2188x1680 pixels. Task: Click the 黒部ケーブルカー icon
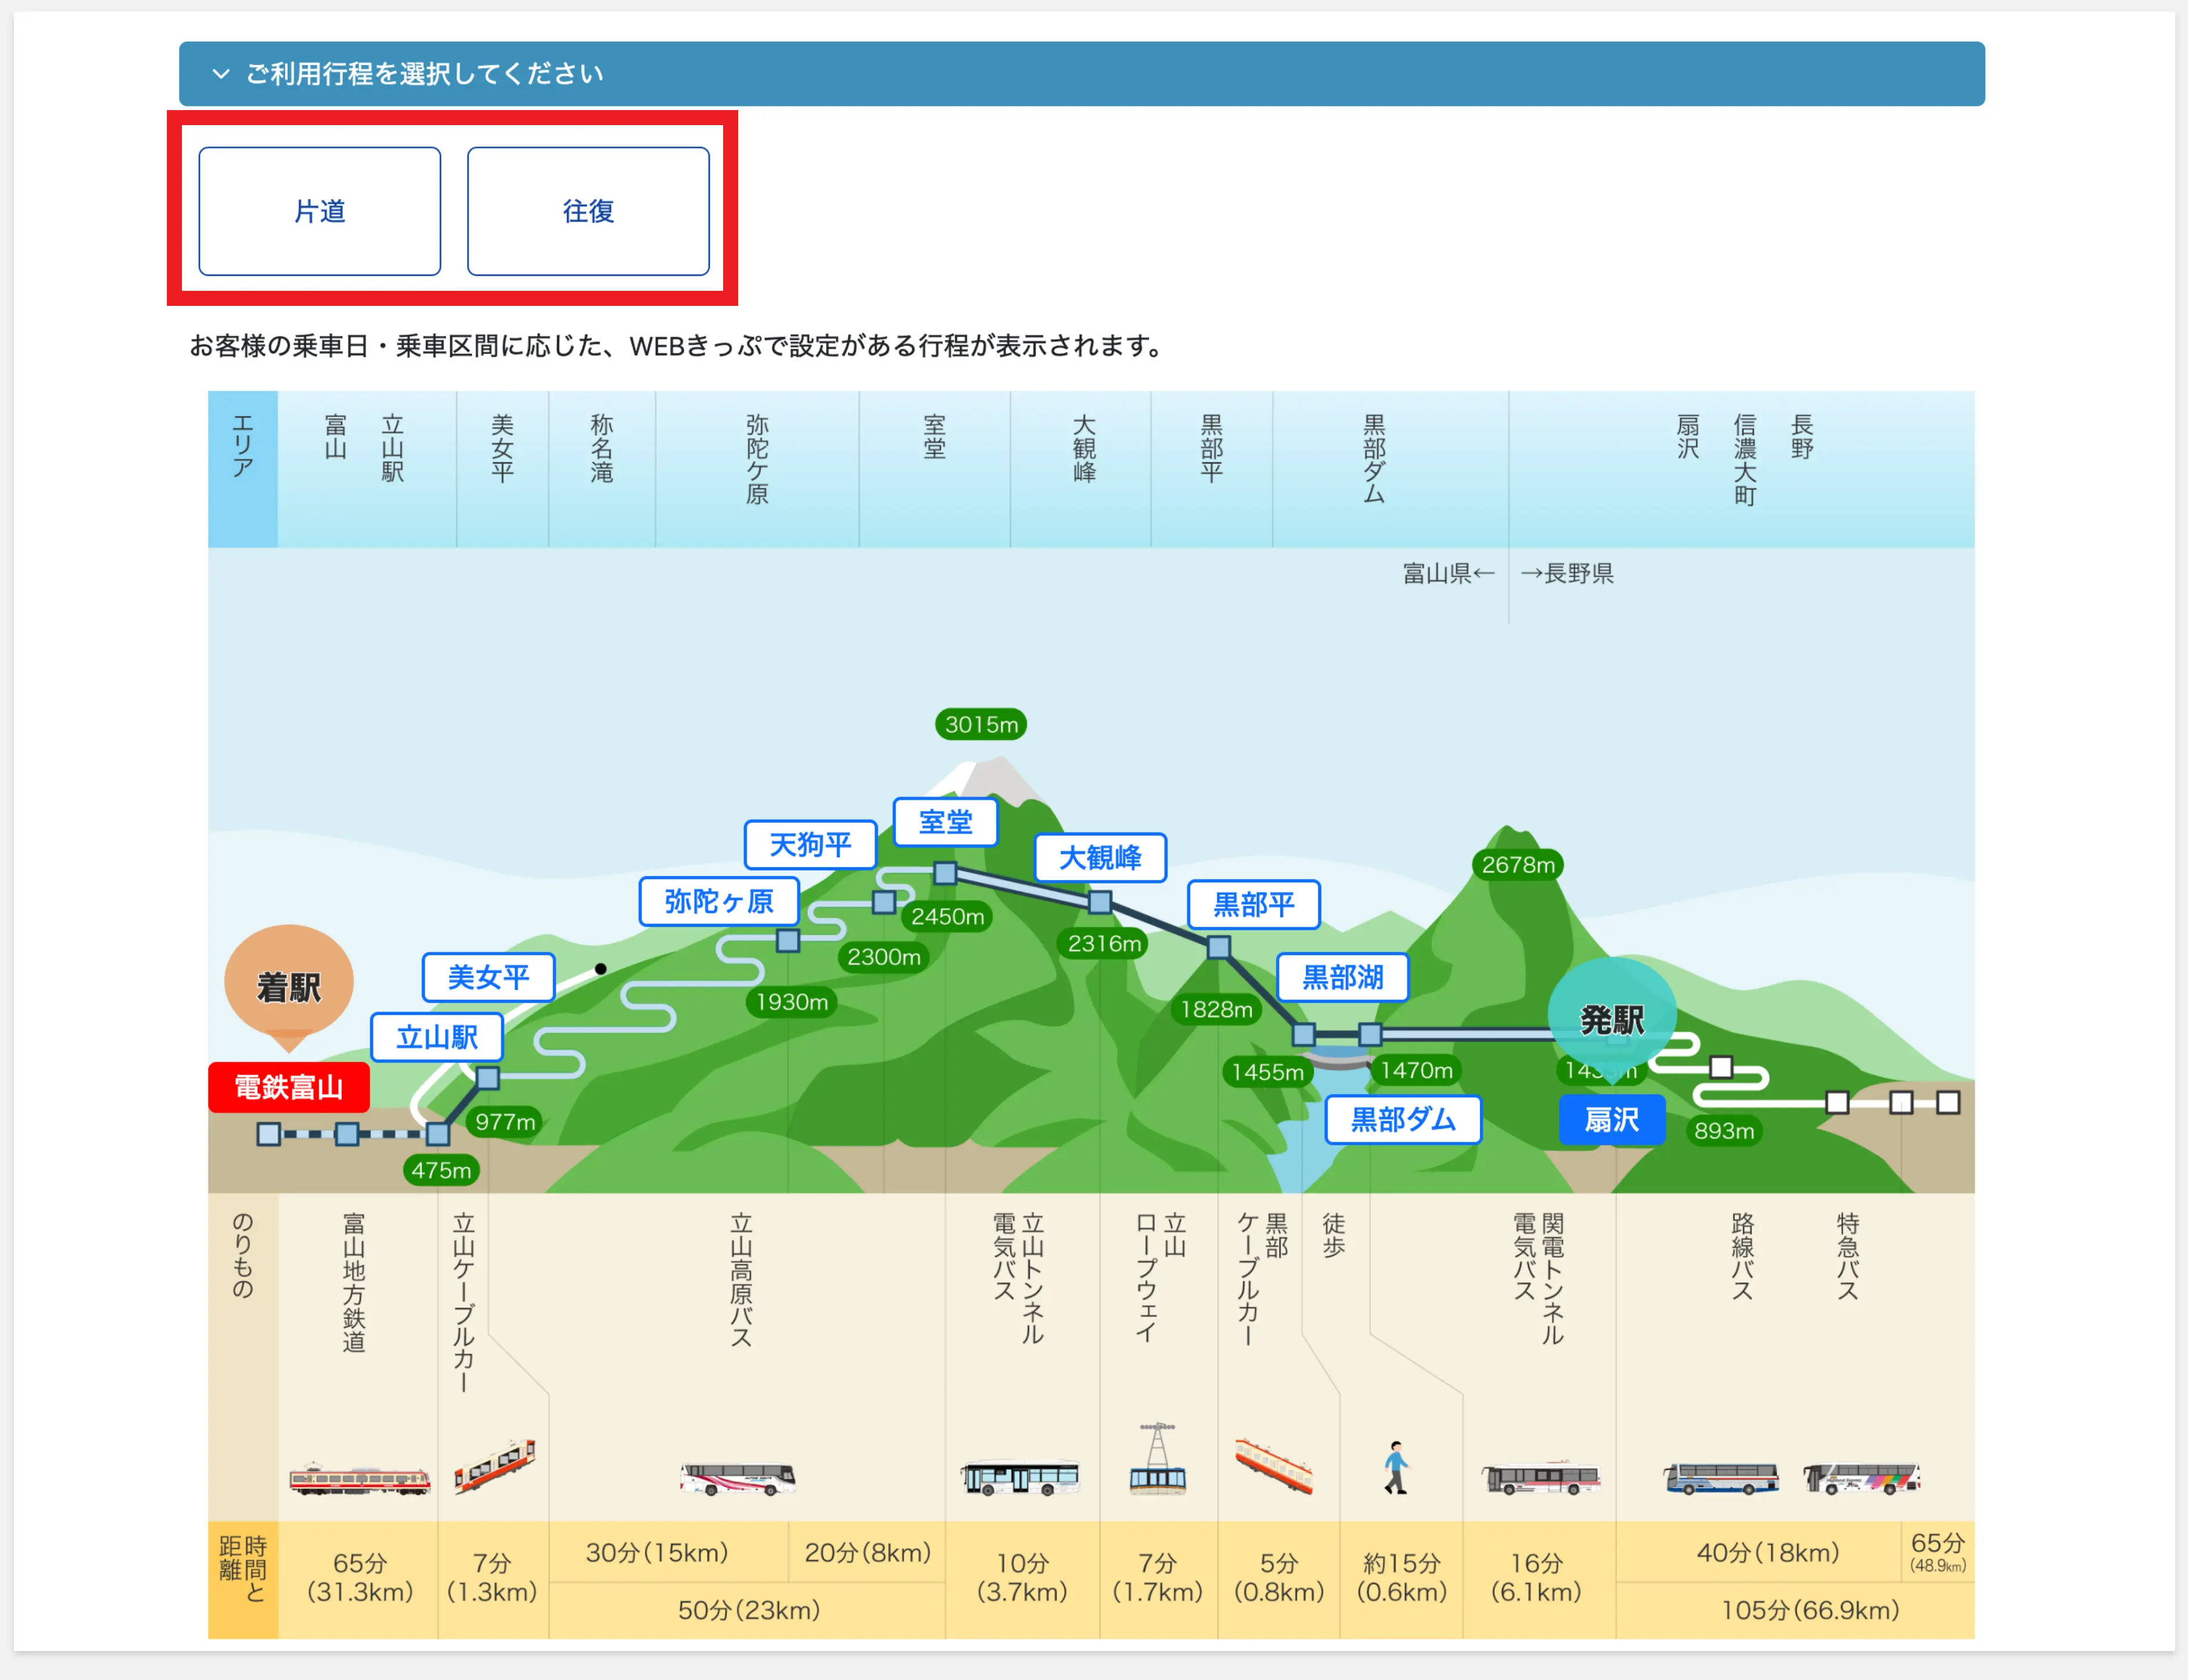(x=1273, y=1466)
